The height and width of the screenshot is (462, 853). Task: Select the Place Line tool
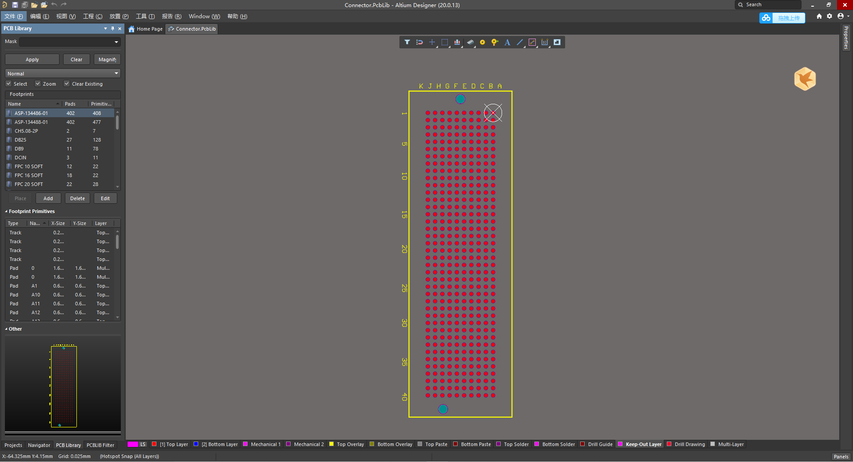(x=520, y=42)
